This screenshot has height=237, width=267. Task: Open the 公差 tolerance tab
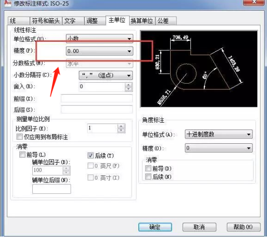pyautogui.click(x=166, y=21)
